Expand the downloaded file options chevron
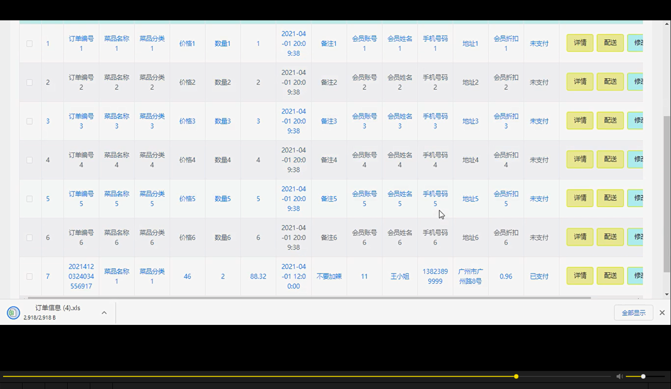The width and height of the screenshot is (671, 389). click(104, 312)
